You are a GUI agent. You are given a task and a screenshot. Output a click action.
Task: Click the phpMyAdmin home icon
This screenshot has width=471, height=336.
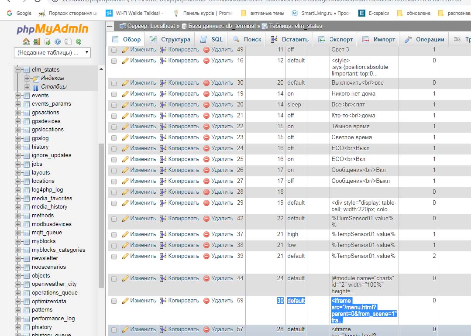coord(26,42)
